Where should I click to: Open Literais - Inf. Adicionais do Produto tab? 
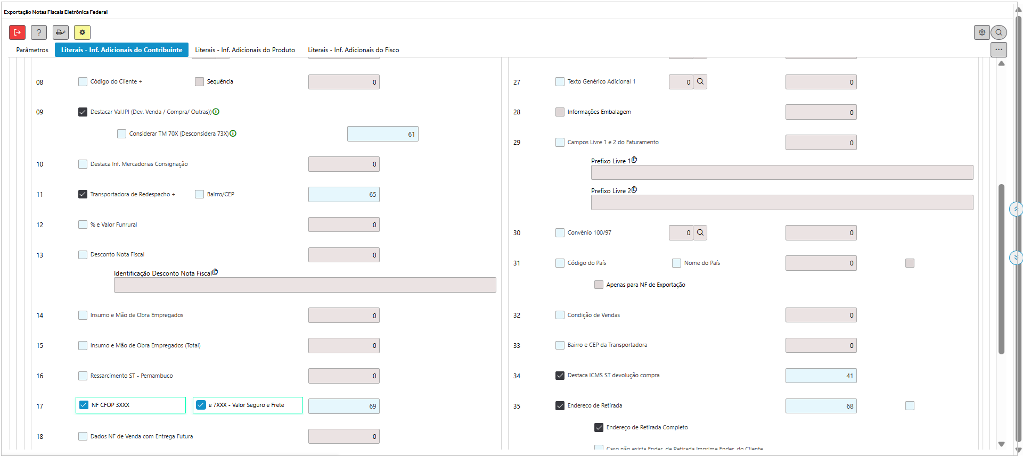[244, 50]
